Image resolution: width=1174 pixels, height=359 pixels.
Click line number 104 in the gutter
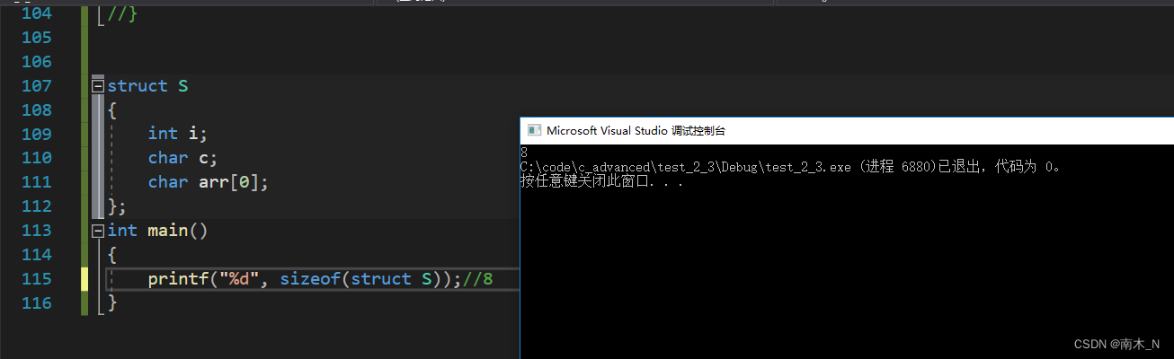35,13
